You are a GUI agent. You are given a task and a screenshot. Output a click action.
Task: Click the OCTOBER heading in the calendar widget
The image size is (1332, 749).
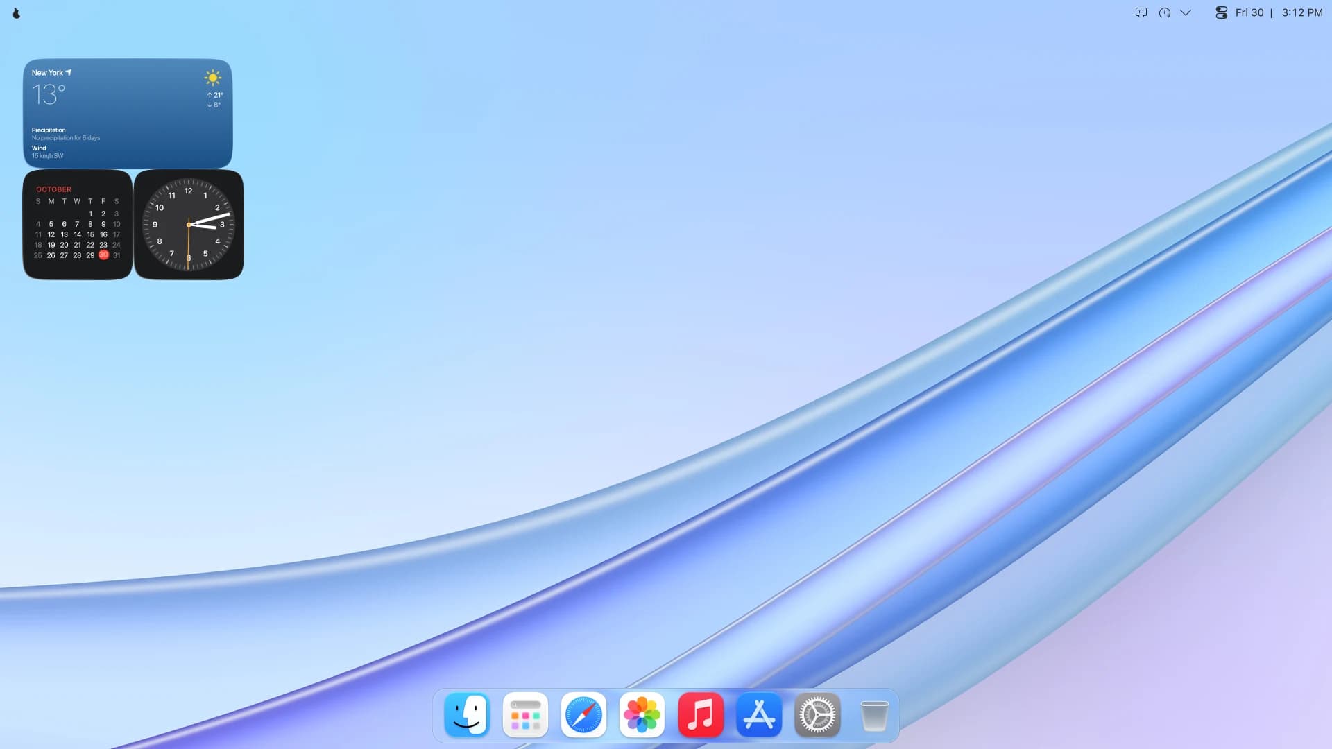tap(53, 189)
